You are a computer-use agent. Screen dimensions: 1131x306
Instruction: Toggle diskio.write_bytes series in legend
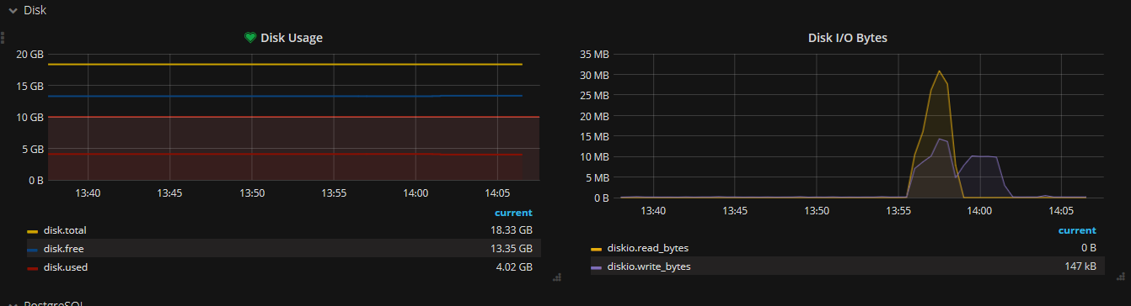(648, 266)
